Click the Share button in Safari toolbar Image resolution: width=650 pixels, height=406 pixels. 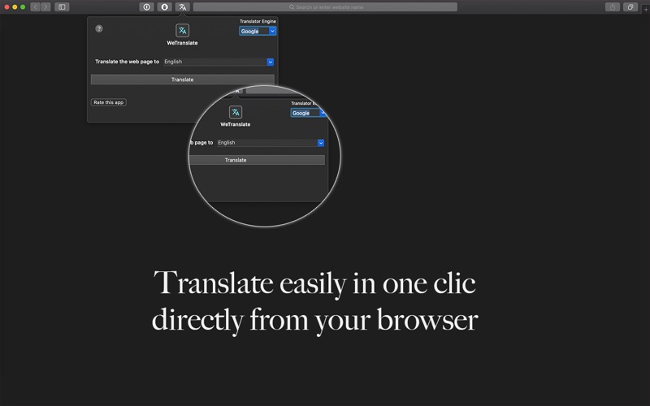[613, 7]
